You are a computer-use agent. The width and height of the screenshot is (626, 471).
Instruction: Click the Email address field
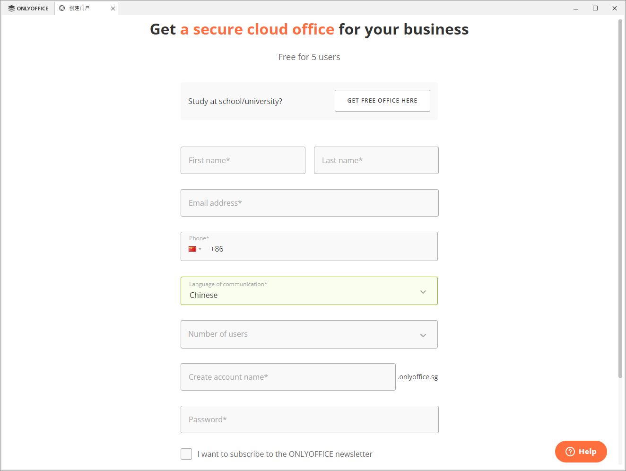click(310, 203)
